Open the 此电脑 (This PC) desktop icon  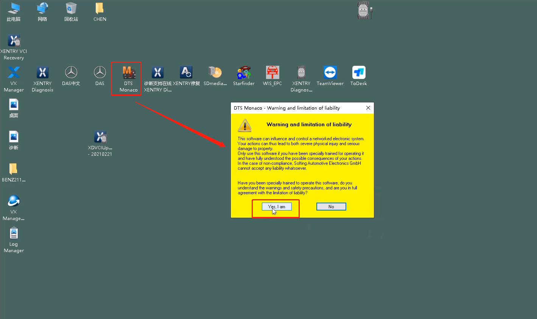14,12
